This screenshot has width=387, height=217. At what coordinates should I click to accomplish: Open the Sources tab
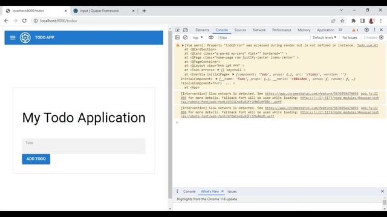pyautogui.click(x=240, y=30)
